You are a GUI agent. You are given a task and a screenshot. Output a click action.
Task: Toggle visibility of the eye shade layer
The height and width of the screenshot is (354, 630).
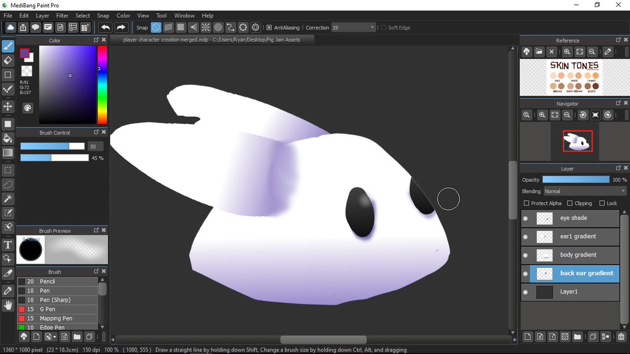(525, 218)
